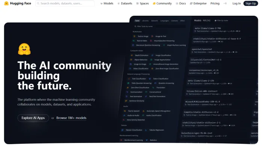The image size is (262, 146).
Task: Click the yellow icon beside Community
Action: [x=154, y=3]
